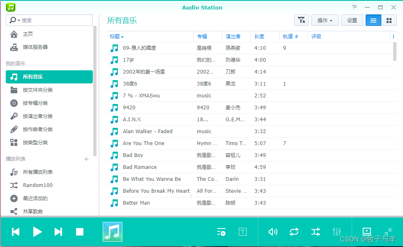403x247 pixels.
Task: Expand the search options magnifier dropdown
Action: pyautogui.click(x=13, y=20)
